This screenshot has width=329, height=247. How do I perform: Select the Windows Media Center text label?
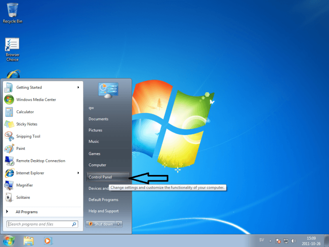36,100
